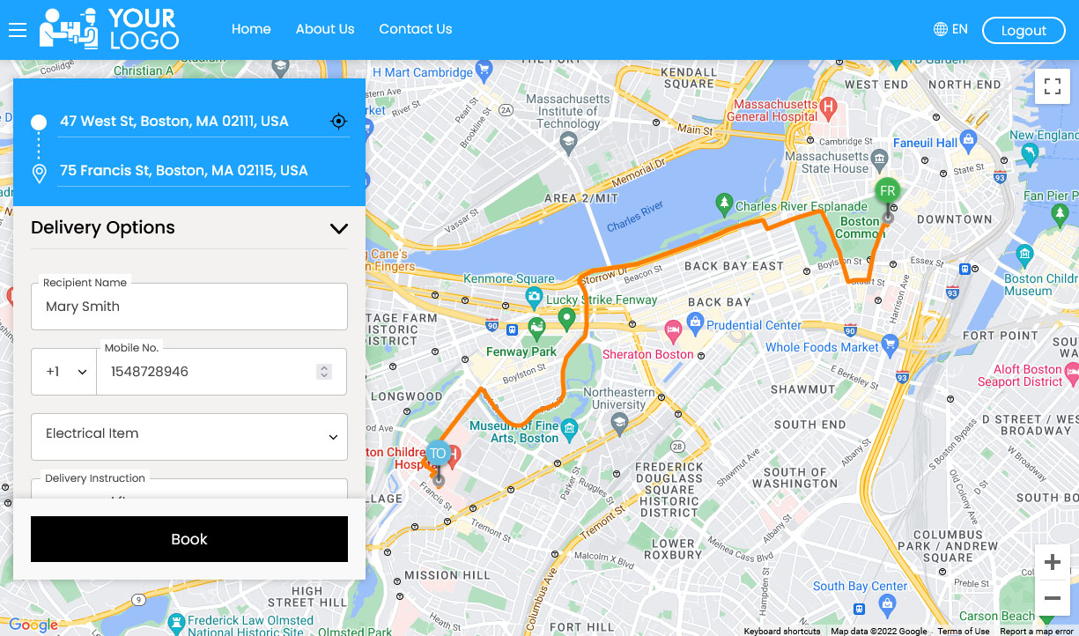Edit drop address 75 Francis St
This screenshot has height=636, width=1079.
pyautogui.click(x=203, y=171)
